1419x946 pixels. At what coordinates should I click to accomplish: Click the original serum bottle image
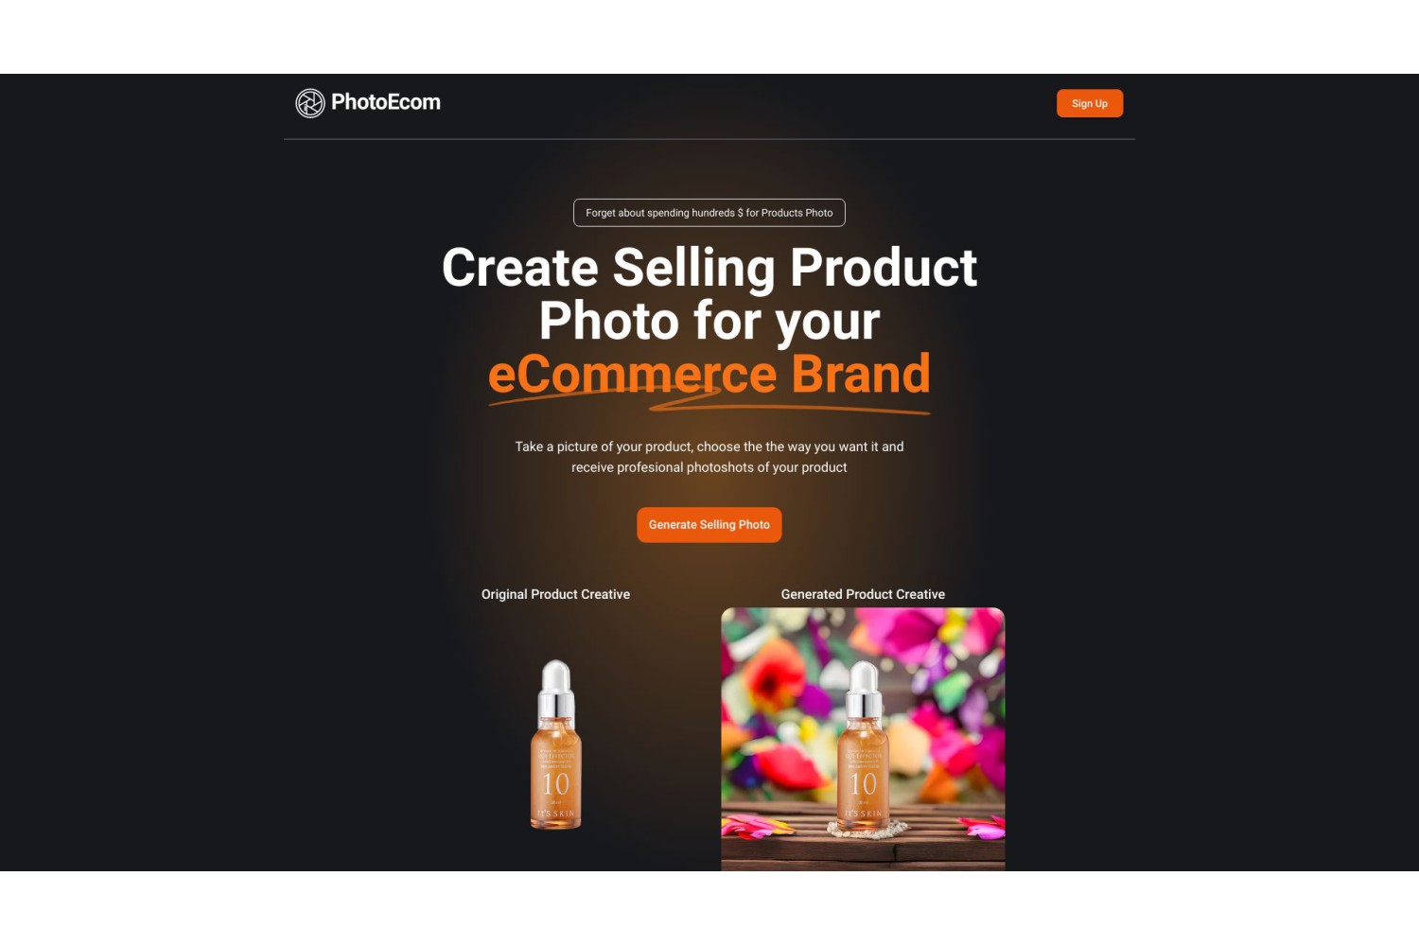(556, 745)
